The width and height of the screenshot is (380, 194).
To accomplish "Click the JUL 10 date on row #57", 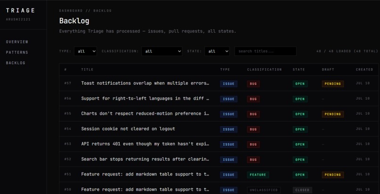I will tap(363, 83).
